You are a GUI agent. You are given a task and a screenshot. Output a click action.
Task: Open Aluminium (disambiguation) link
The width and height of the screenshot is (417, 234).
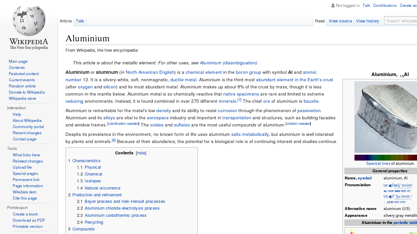tap(228, 63)
